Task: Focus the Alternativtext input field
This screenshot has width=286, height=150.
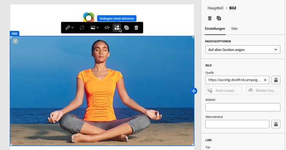Action: click(x=237, y=124)
